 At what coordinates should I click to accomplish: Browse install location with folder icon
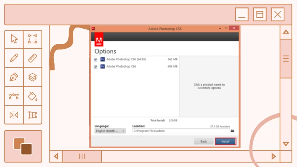pyautogui.click(x=233, y=131)
